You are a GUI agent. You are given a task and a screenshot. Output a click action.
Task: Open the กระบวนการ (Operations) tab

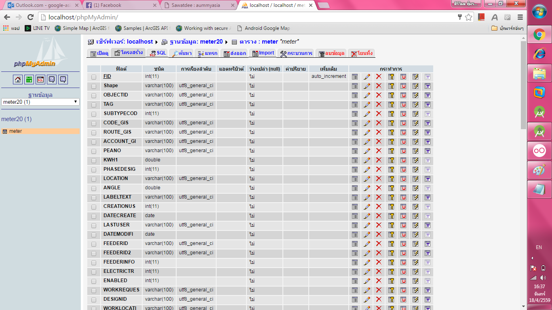coord(296,53)
